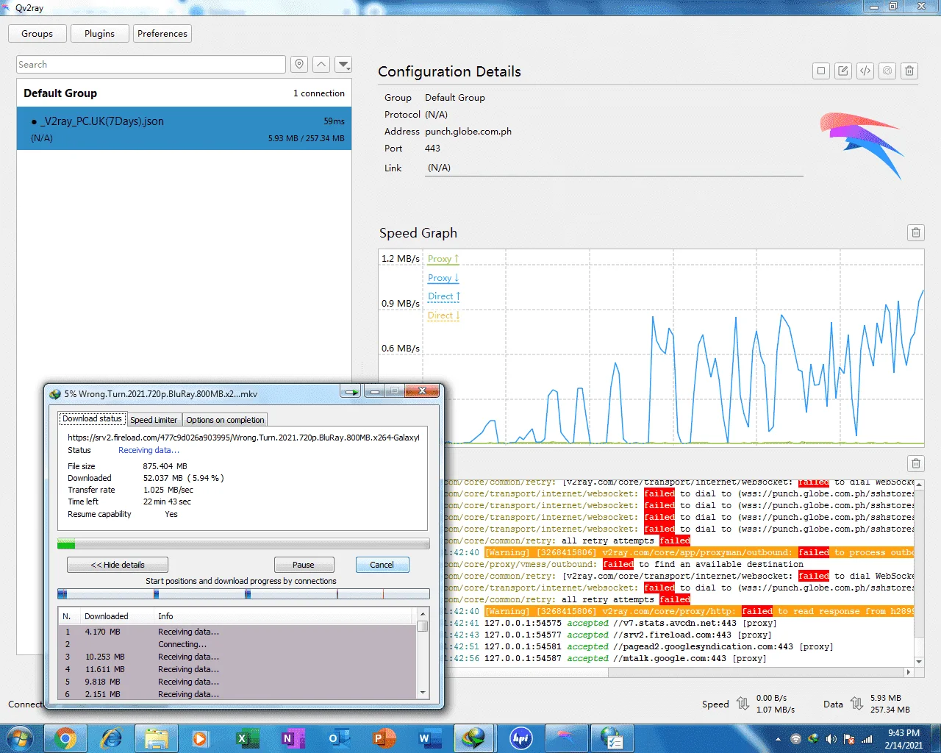Delete the connection with the trash icon
Screen dimensions: 941x753
(x=909, y=71)
